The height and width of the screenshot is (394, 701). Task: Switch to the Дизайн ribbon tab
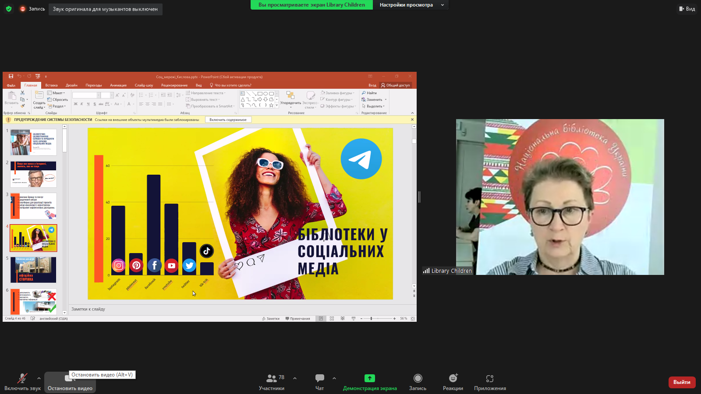(x=71, y=85)
